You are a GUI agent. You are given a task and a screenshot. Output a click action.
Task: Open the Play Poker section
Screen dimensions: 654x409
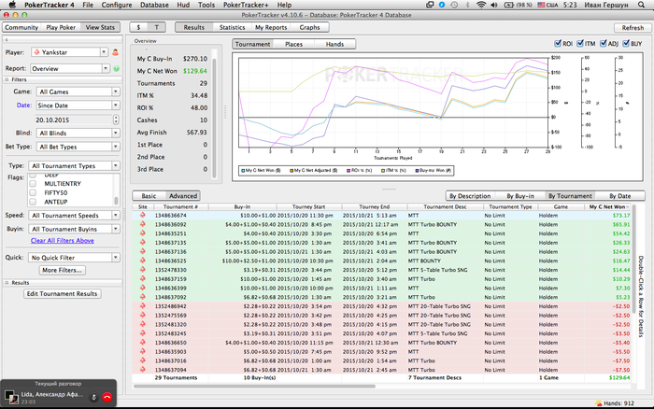(x=61, y=27)
